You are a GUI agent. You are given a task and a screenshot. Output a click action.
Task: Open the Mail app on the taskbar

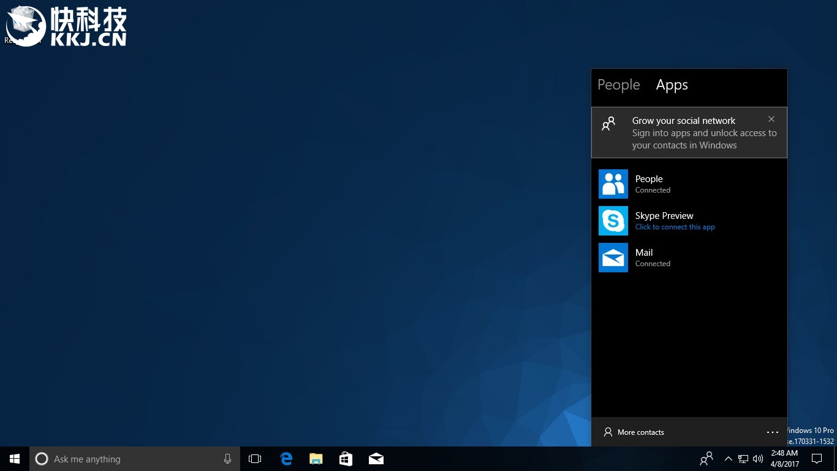pyautogui.click(x=376, y=459)
